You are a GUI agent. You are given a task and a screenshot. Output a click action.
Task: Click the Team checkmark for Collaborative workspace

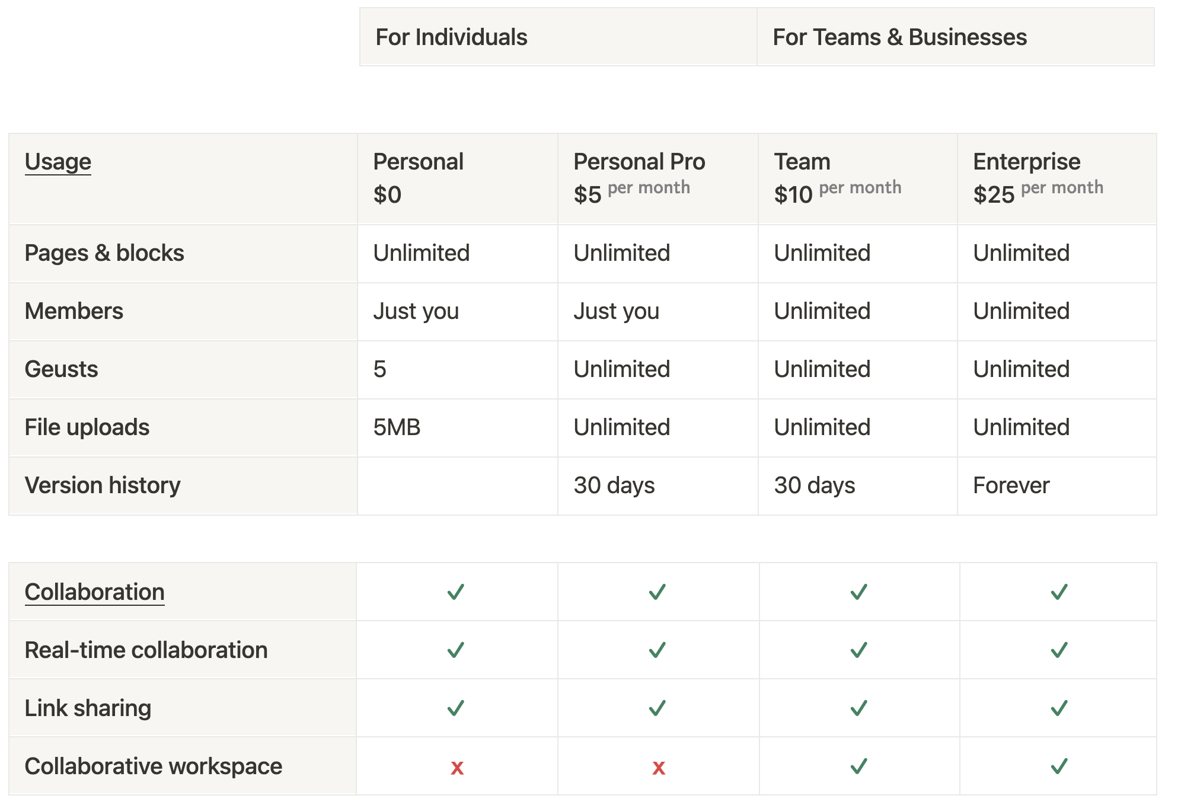858,766
